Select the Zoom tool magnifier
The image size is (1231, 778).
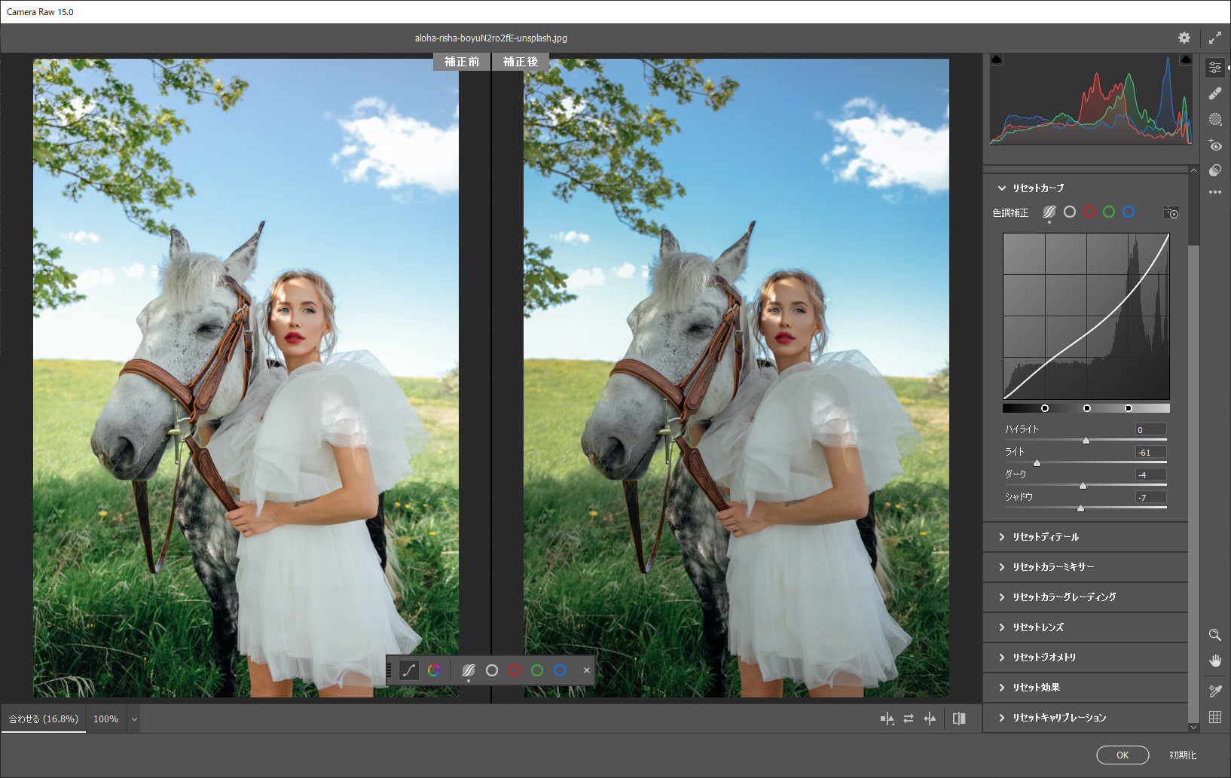(x=1215, y=635)
